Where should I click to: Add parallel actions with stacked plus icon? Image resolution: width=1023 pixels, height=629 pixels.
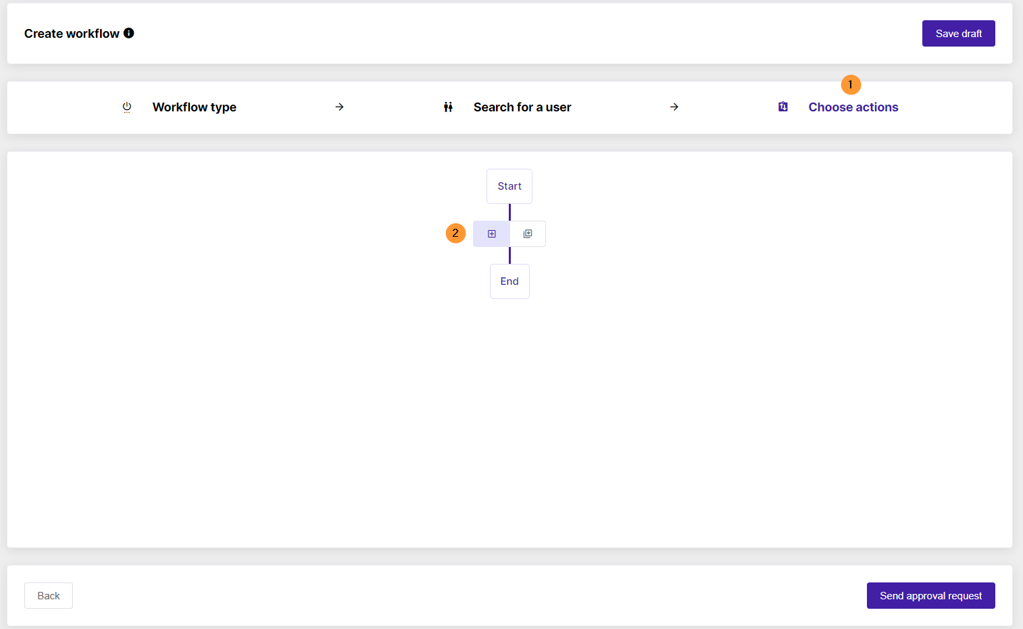pos(528,234)
